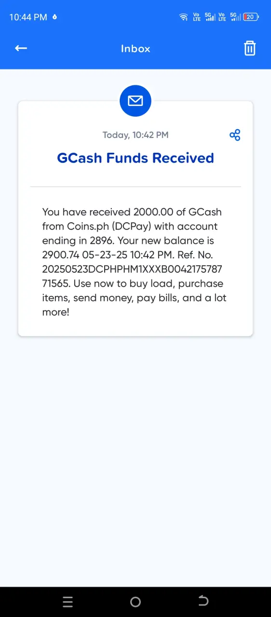Image resolution: width=271 pixels, height=617 pixels.
Task: Open Android recent apps menu icon
Action: pos(68,602)
